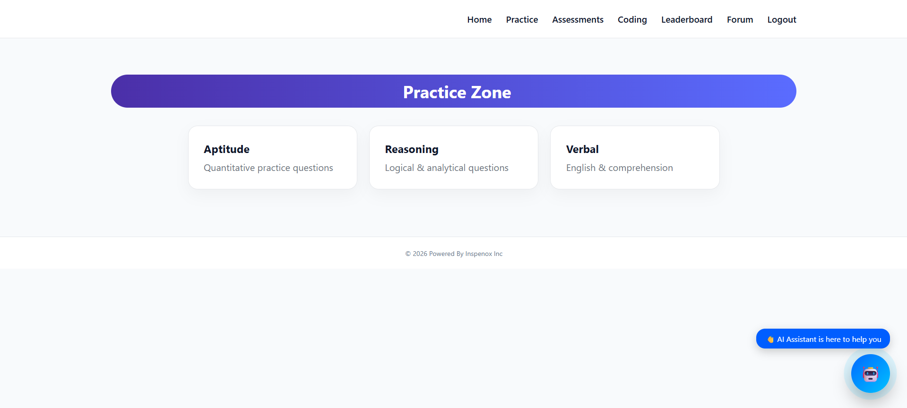Click the purple Practice Zone banner

(x=236, y=91)
